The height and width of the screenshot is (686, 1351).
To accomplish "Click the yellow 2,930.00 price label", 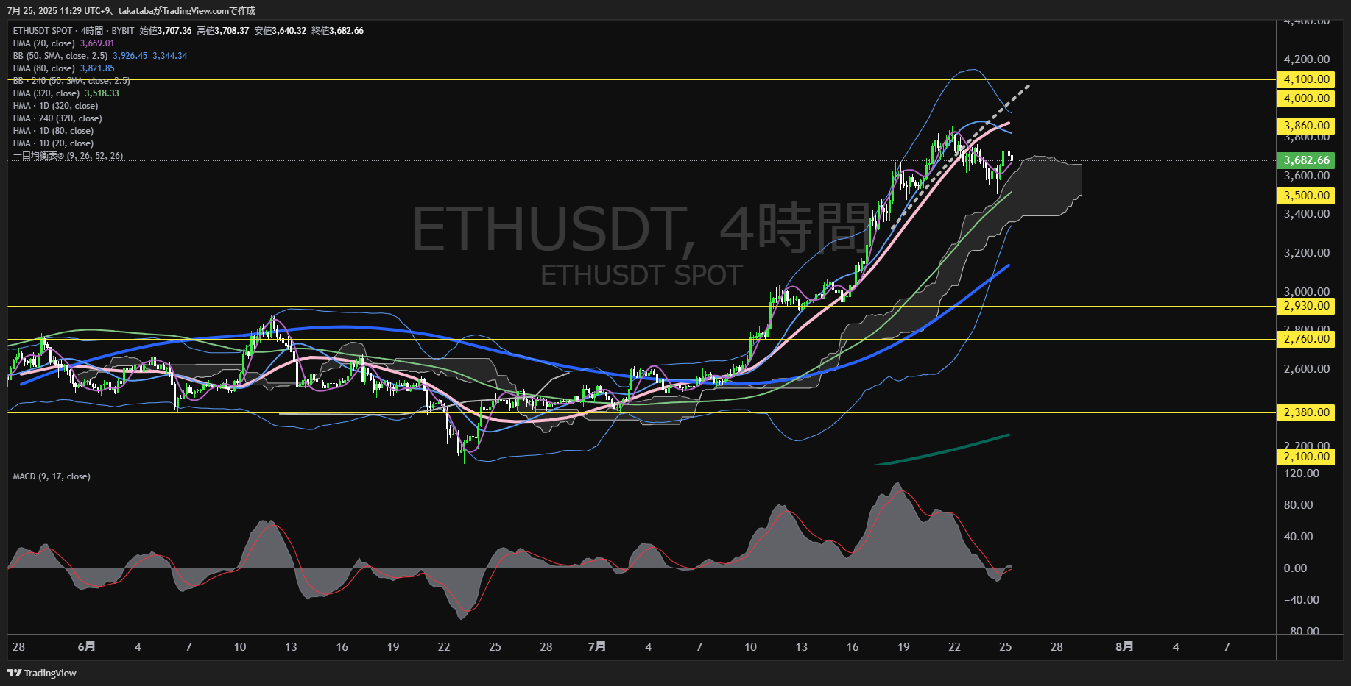I will tap(1307, 306).
